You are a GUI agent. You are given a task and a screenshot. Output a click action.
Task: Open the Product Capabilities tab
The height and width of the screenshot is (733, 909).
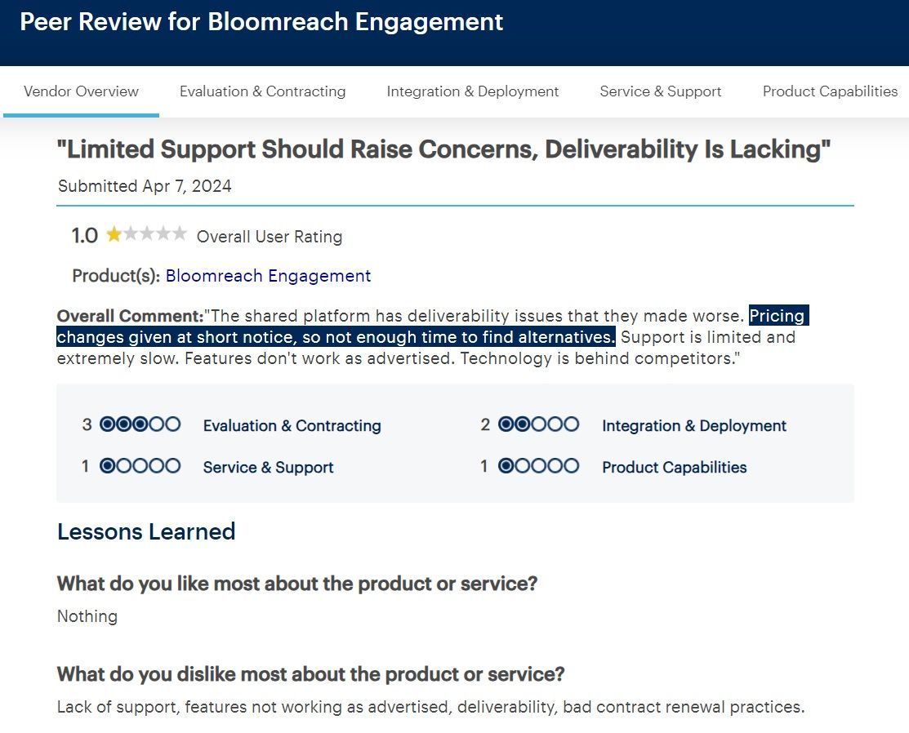coord(830,91)
